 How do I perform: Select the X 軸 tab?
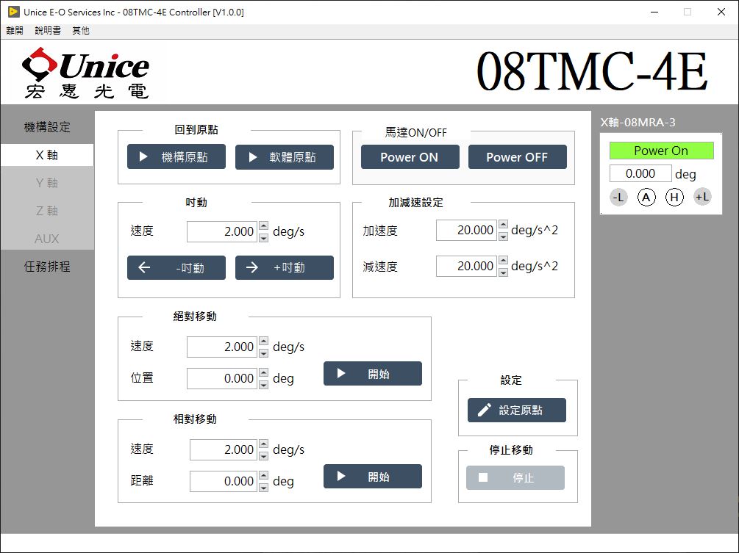coord(47,155)
